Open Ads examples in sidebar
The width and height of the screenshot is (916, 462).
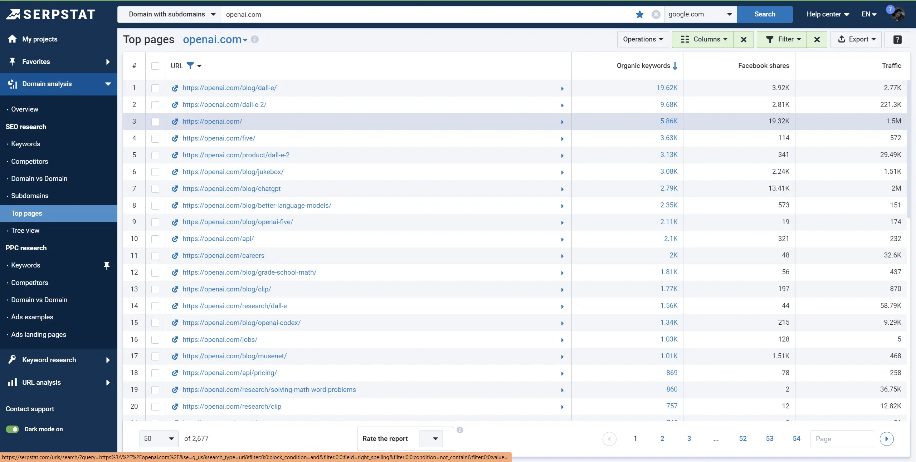click(32, 317)
